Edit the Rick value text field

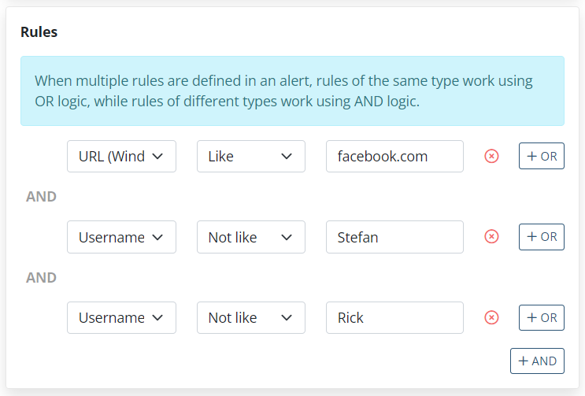pyautogui.click(x=394, y=317)
